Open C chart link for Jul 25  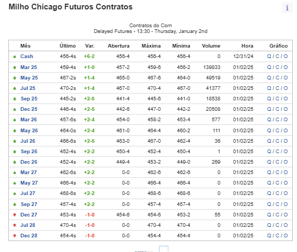[x=277, y=88]
